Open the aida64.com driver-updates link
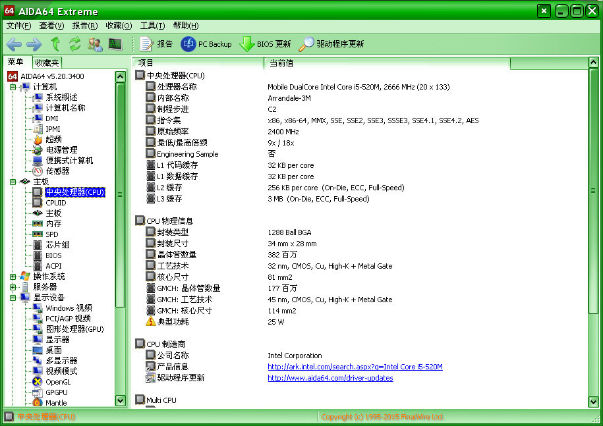The image size is (603, 426). point(330,378)
